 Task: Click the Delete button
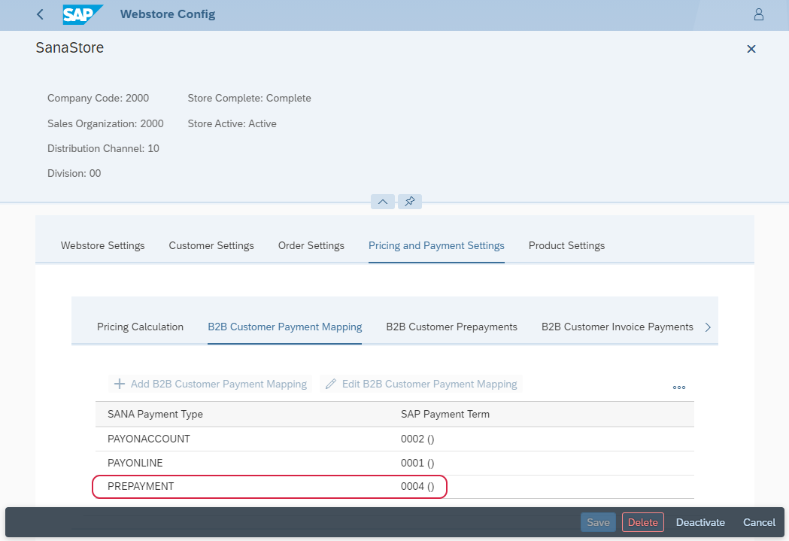(643, 522)
